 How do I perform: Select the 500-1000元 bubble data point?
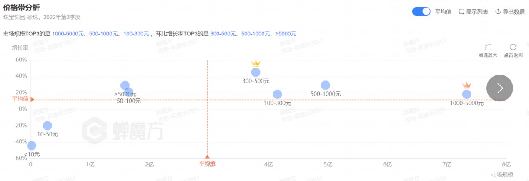325,85
